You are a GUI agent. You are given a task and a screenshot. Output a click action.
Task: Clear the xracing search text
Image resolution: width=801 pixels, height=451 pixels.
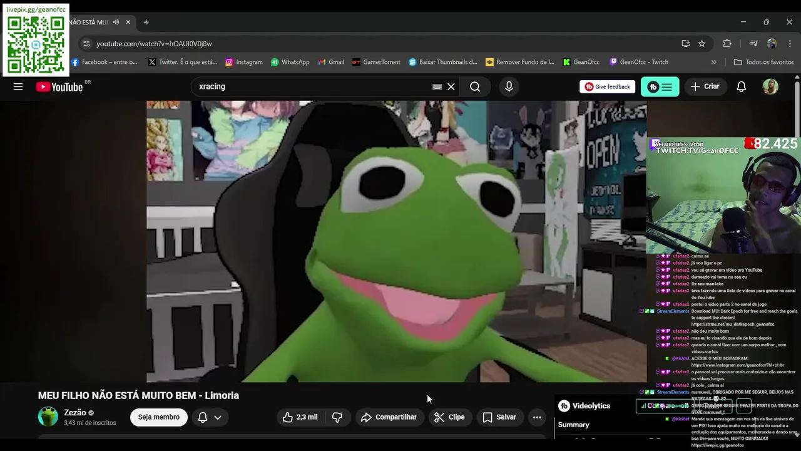tap(451, 87)
